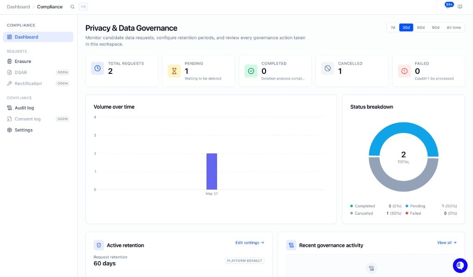Click the SOON badge next to DSAR
This screenshot has height=277, width=473.
[62, 72]
